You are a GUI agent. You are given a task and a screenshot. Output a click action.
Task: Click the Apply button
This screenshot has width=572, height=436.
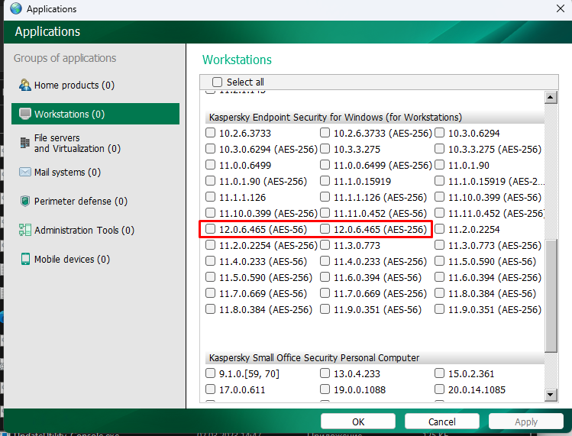pyautogui.click(x=526, y=421)
